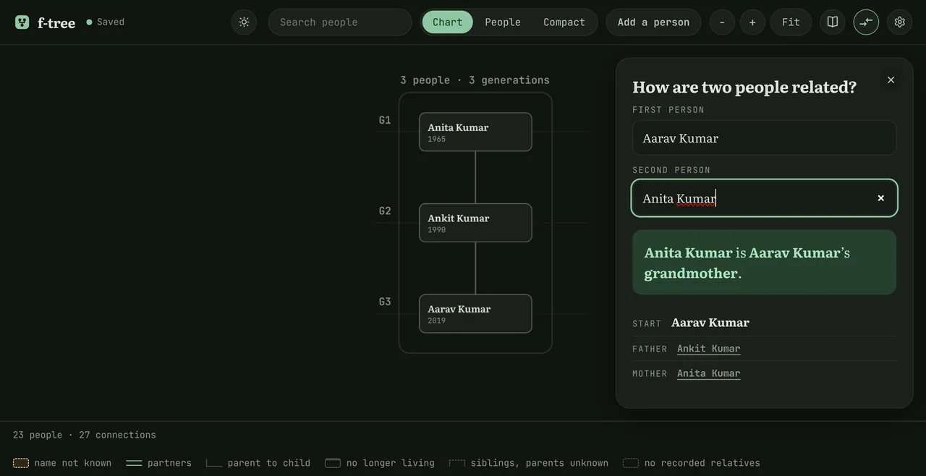Image resolution: width=926 pixels, height=476 pixels.
Task: Select Ankit Kumar card in chart
Action: pos(475,223)
